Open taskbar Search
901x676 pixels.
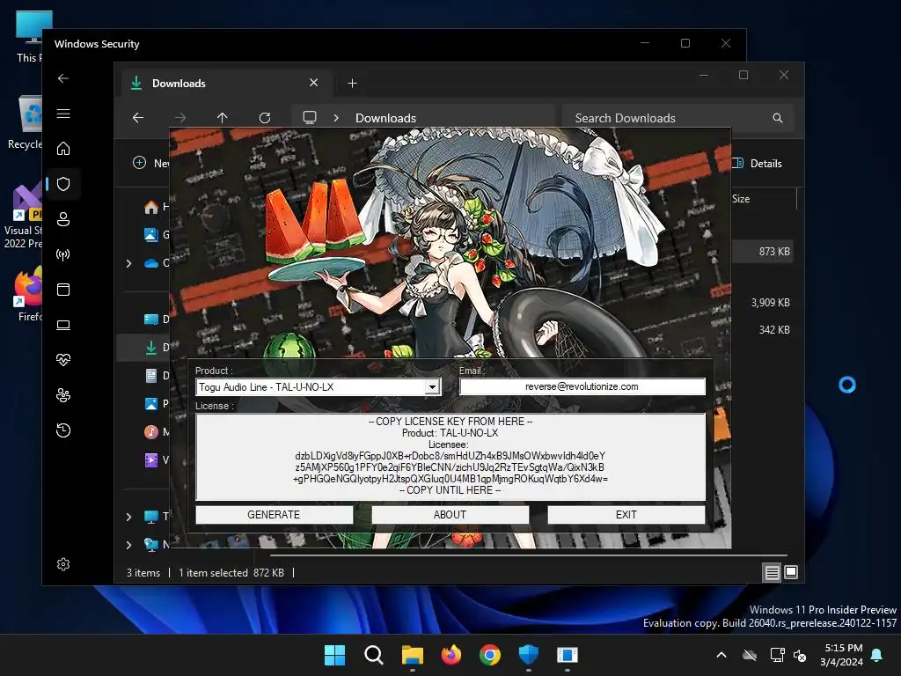373,655
